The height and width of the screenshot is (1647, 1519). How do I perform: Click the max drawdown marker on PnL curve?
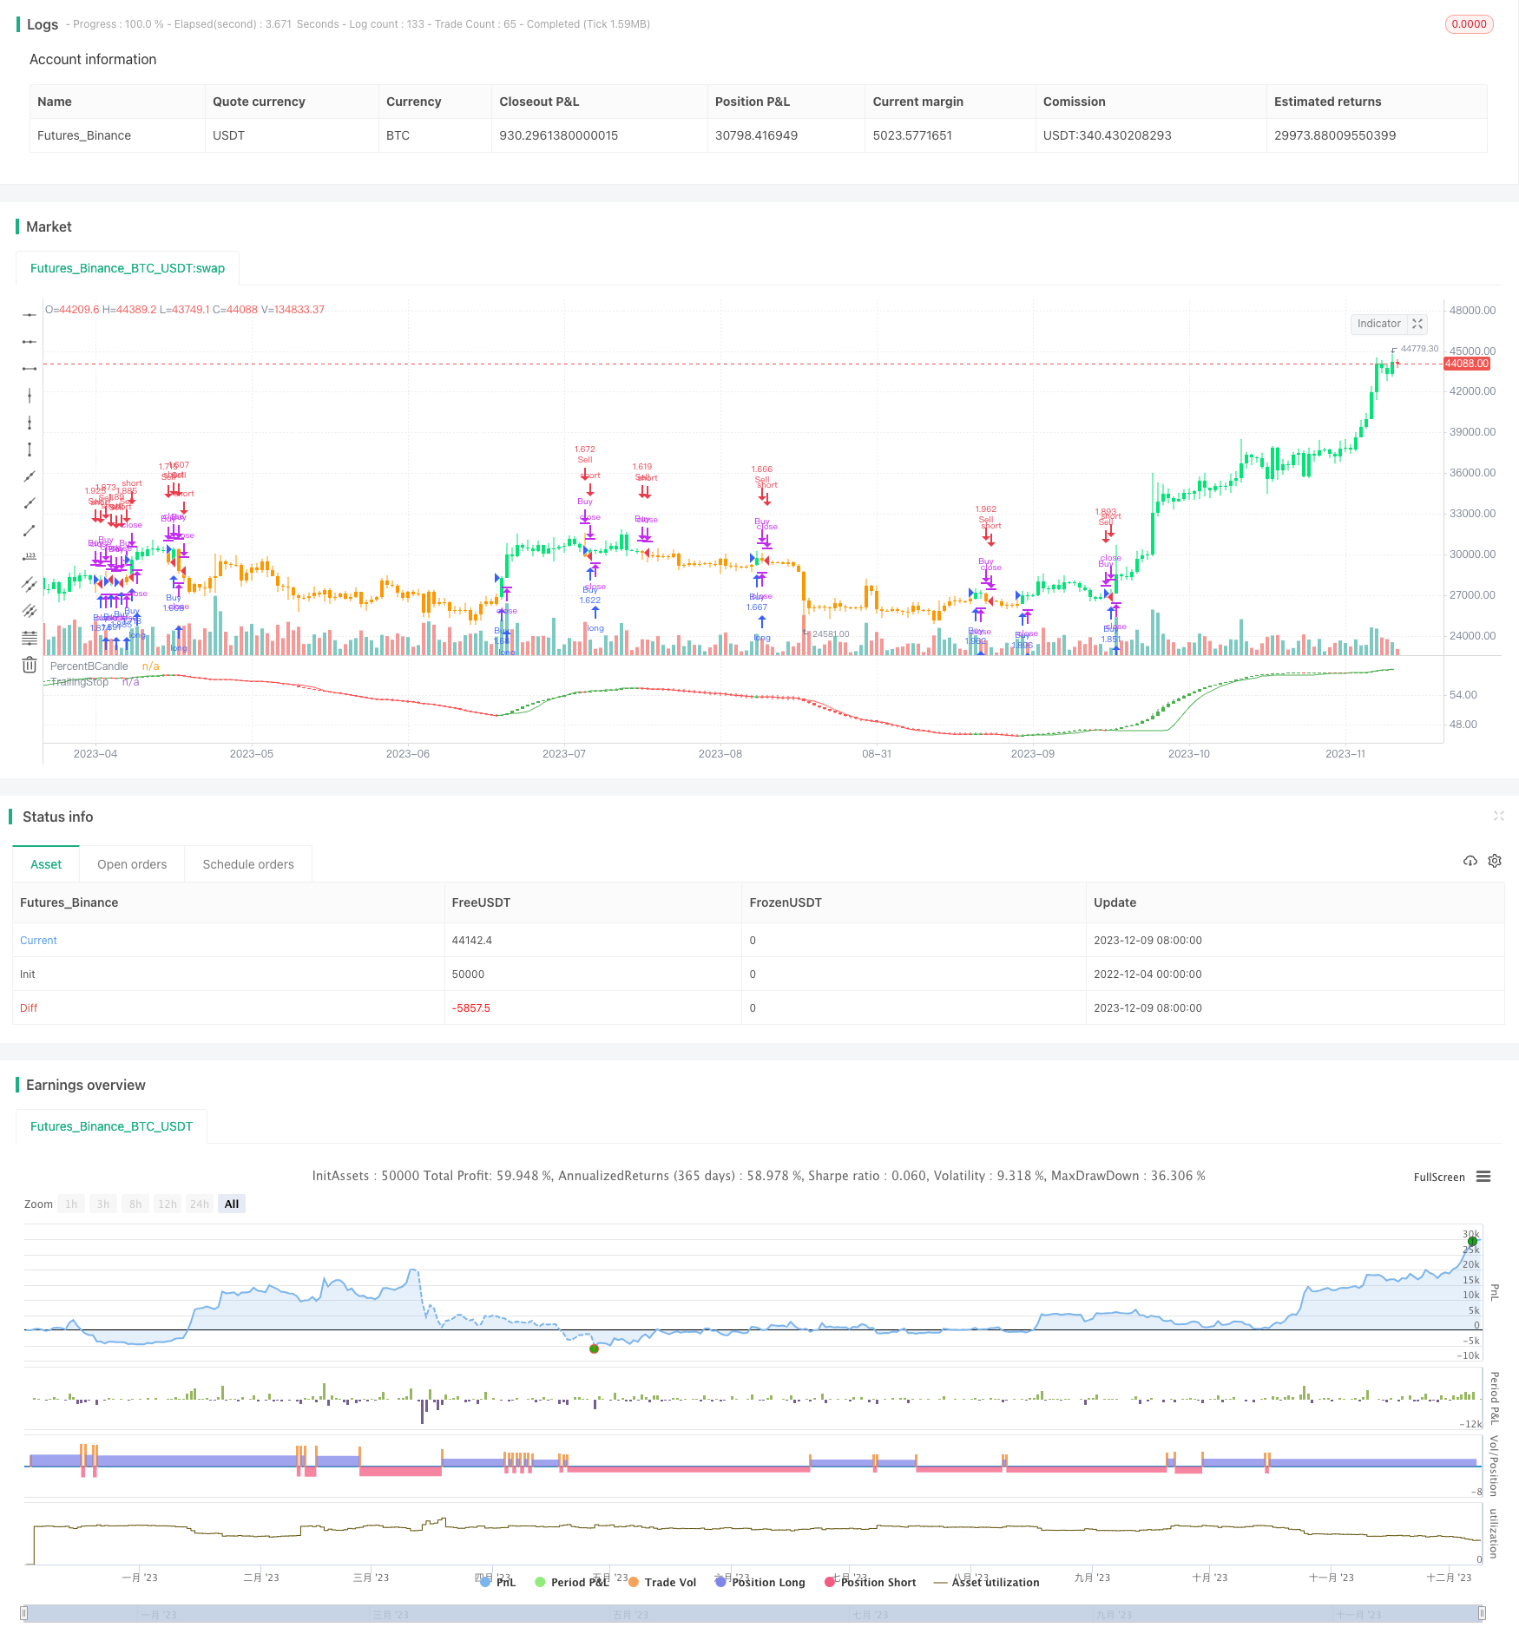pyautogui.click(x=594, y=1348)
